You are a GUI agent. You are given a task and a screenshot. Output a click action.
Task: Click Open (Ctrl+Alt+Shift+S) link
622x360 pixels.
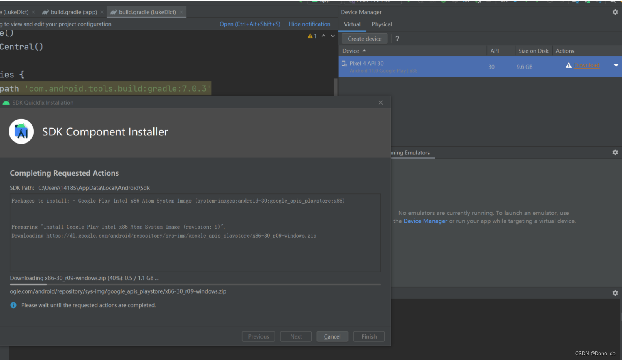(250, 24)
